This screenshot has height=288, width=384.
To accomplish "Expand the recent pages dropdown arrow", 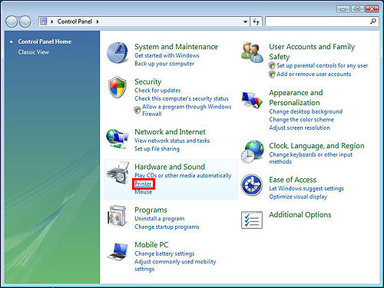I will pyautogui.click(x=35, y=22).
